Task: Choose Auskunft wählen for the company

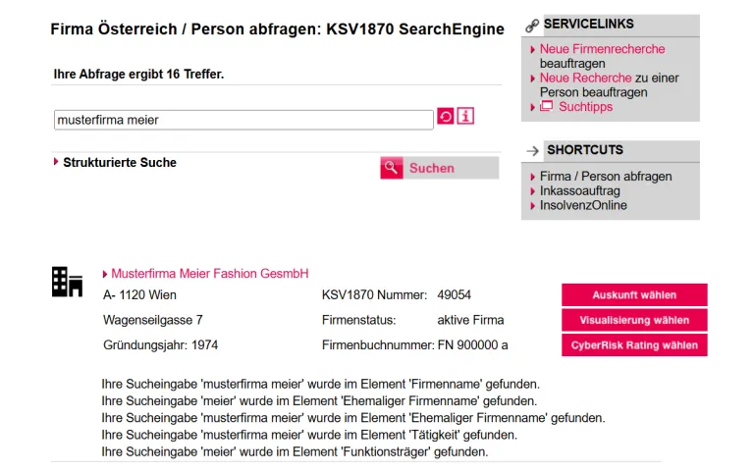Action: click(x=634, y=295)
